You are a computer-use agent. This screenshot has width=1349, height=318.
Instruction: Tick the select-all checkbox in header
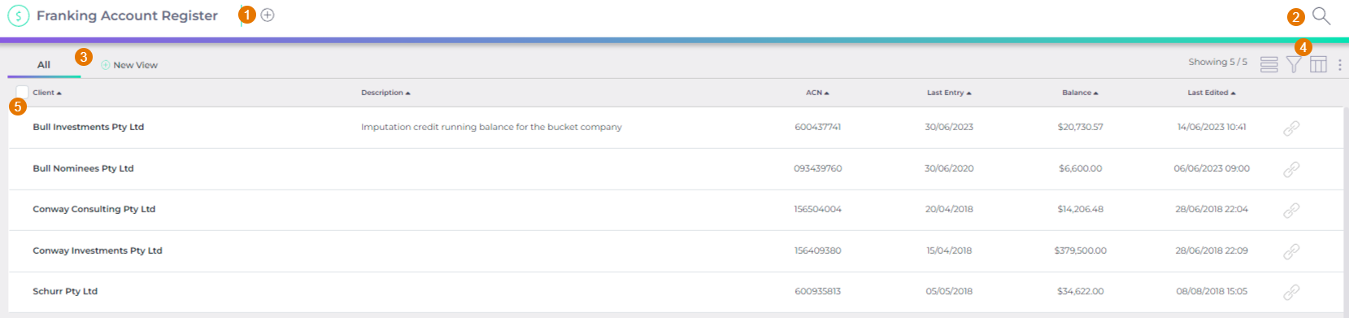[22, 92]
